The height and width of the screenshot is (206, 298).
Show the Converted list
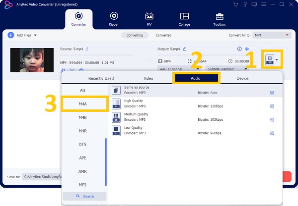pyautogui.click(x=163, y=35)
